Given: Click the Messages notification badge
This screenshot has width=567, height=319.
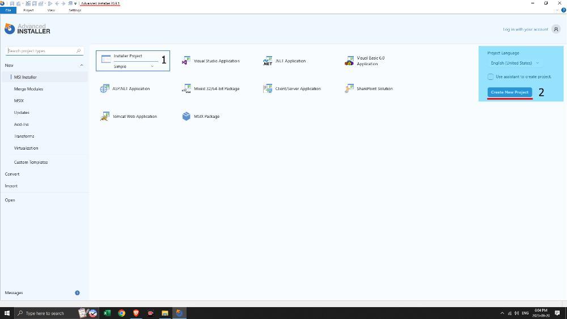Looking at the screenshot, I should (77, 292).
